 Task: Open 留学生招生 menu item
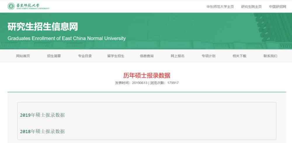coord(116,56)
